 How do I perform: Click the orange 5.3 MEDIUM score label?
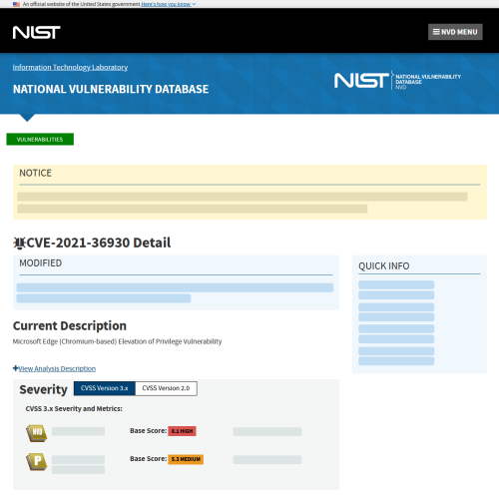pyautogui.click(x=186, y=459)
